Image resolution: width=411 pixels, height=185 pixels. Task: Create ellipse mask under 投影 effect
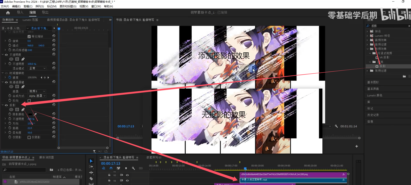11,110
